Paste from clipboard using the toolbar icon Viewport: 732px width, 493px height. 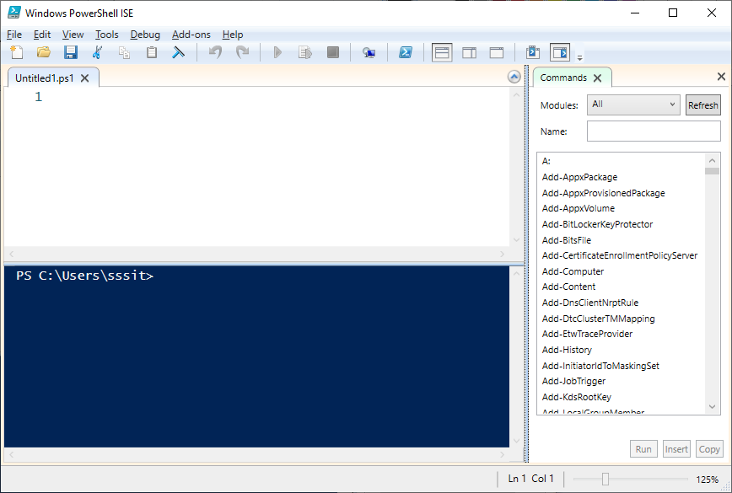(x=151, y=52)
